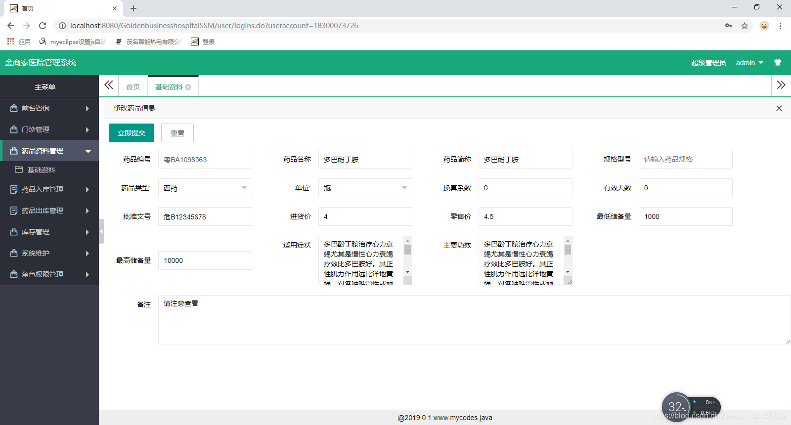Close the 首页 browser tab
This screenshot has height=425, width=791.
click(x=115, y=8)
